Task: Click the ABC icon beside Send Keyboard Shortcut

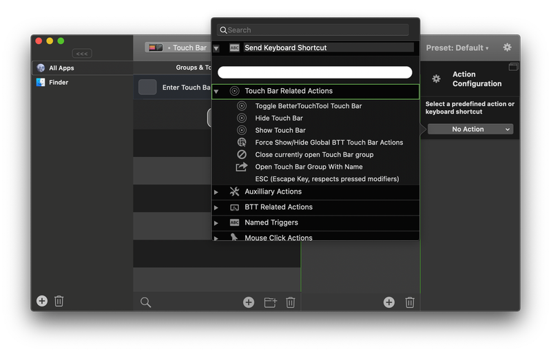Action: (234, 48)
